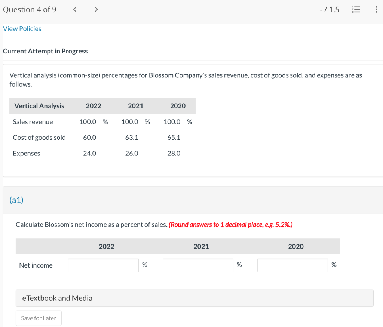The width and height of the screenshot is (383, 327).
Task: Click the 24.0 expenses value
Action: 89,154
